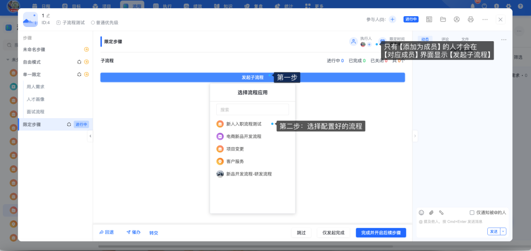Viewport: 531px width, 251px height.
Task: Click the 转交 link
Action: tap(154, 233)
